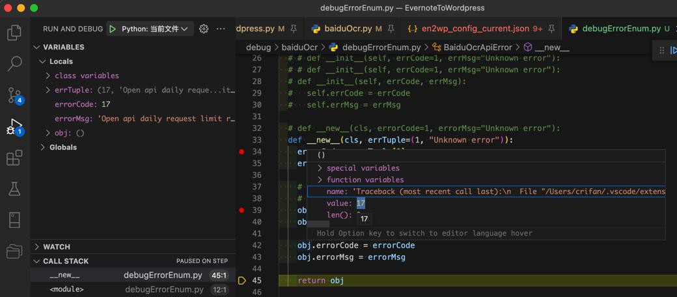Select <module> frame in call stack
Image resolution: width=677 pixels, height=297 pixels.
[x=133, y=289]
